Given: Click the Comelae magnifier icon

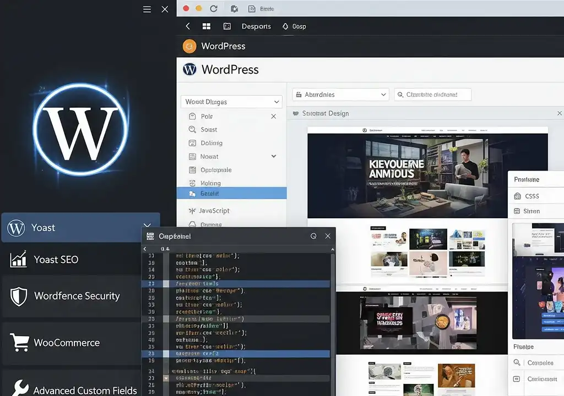Looking at the screenshot, I should [x=517, y=362].
